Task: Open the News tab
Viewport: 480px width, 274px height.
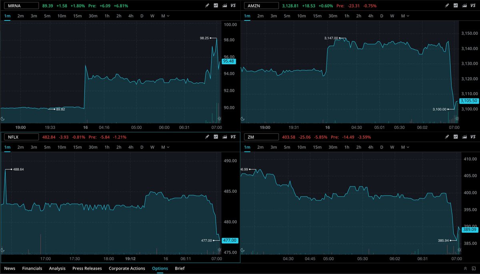Action: click(10, 268)
